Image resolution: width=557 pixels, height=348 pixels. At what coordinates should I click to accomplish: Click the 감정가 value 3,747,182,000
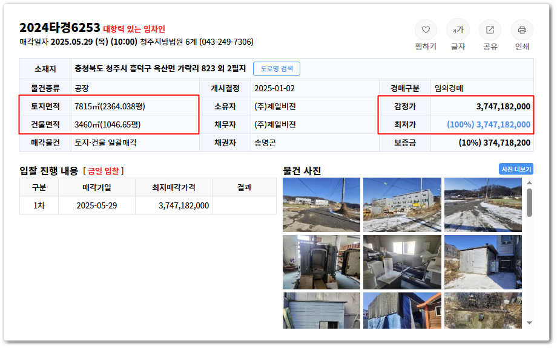point(503,106)
